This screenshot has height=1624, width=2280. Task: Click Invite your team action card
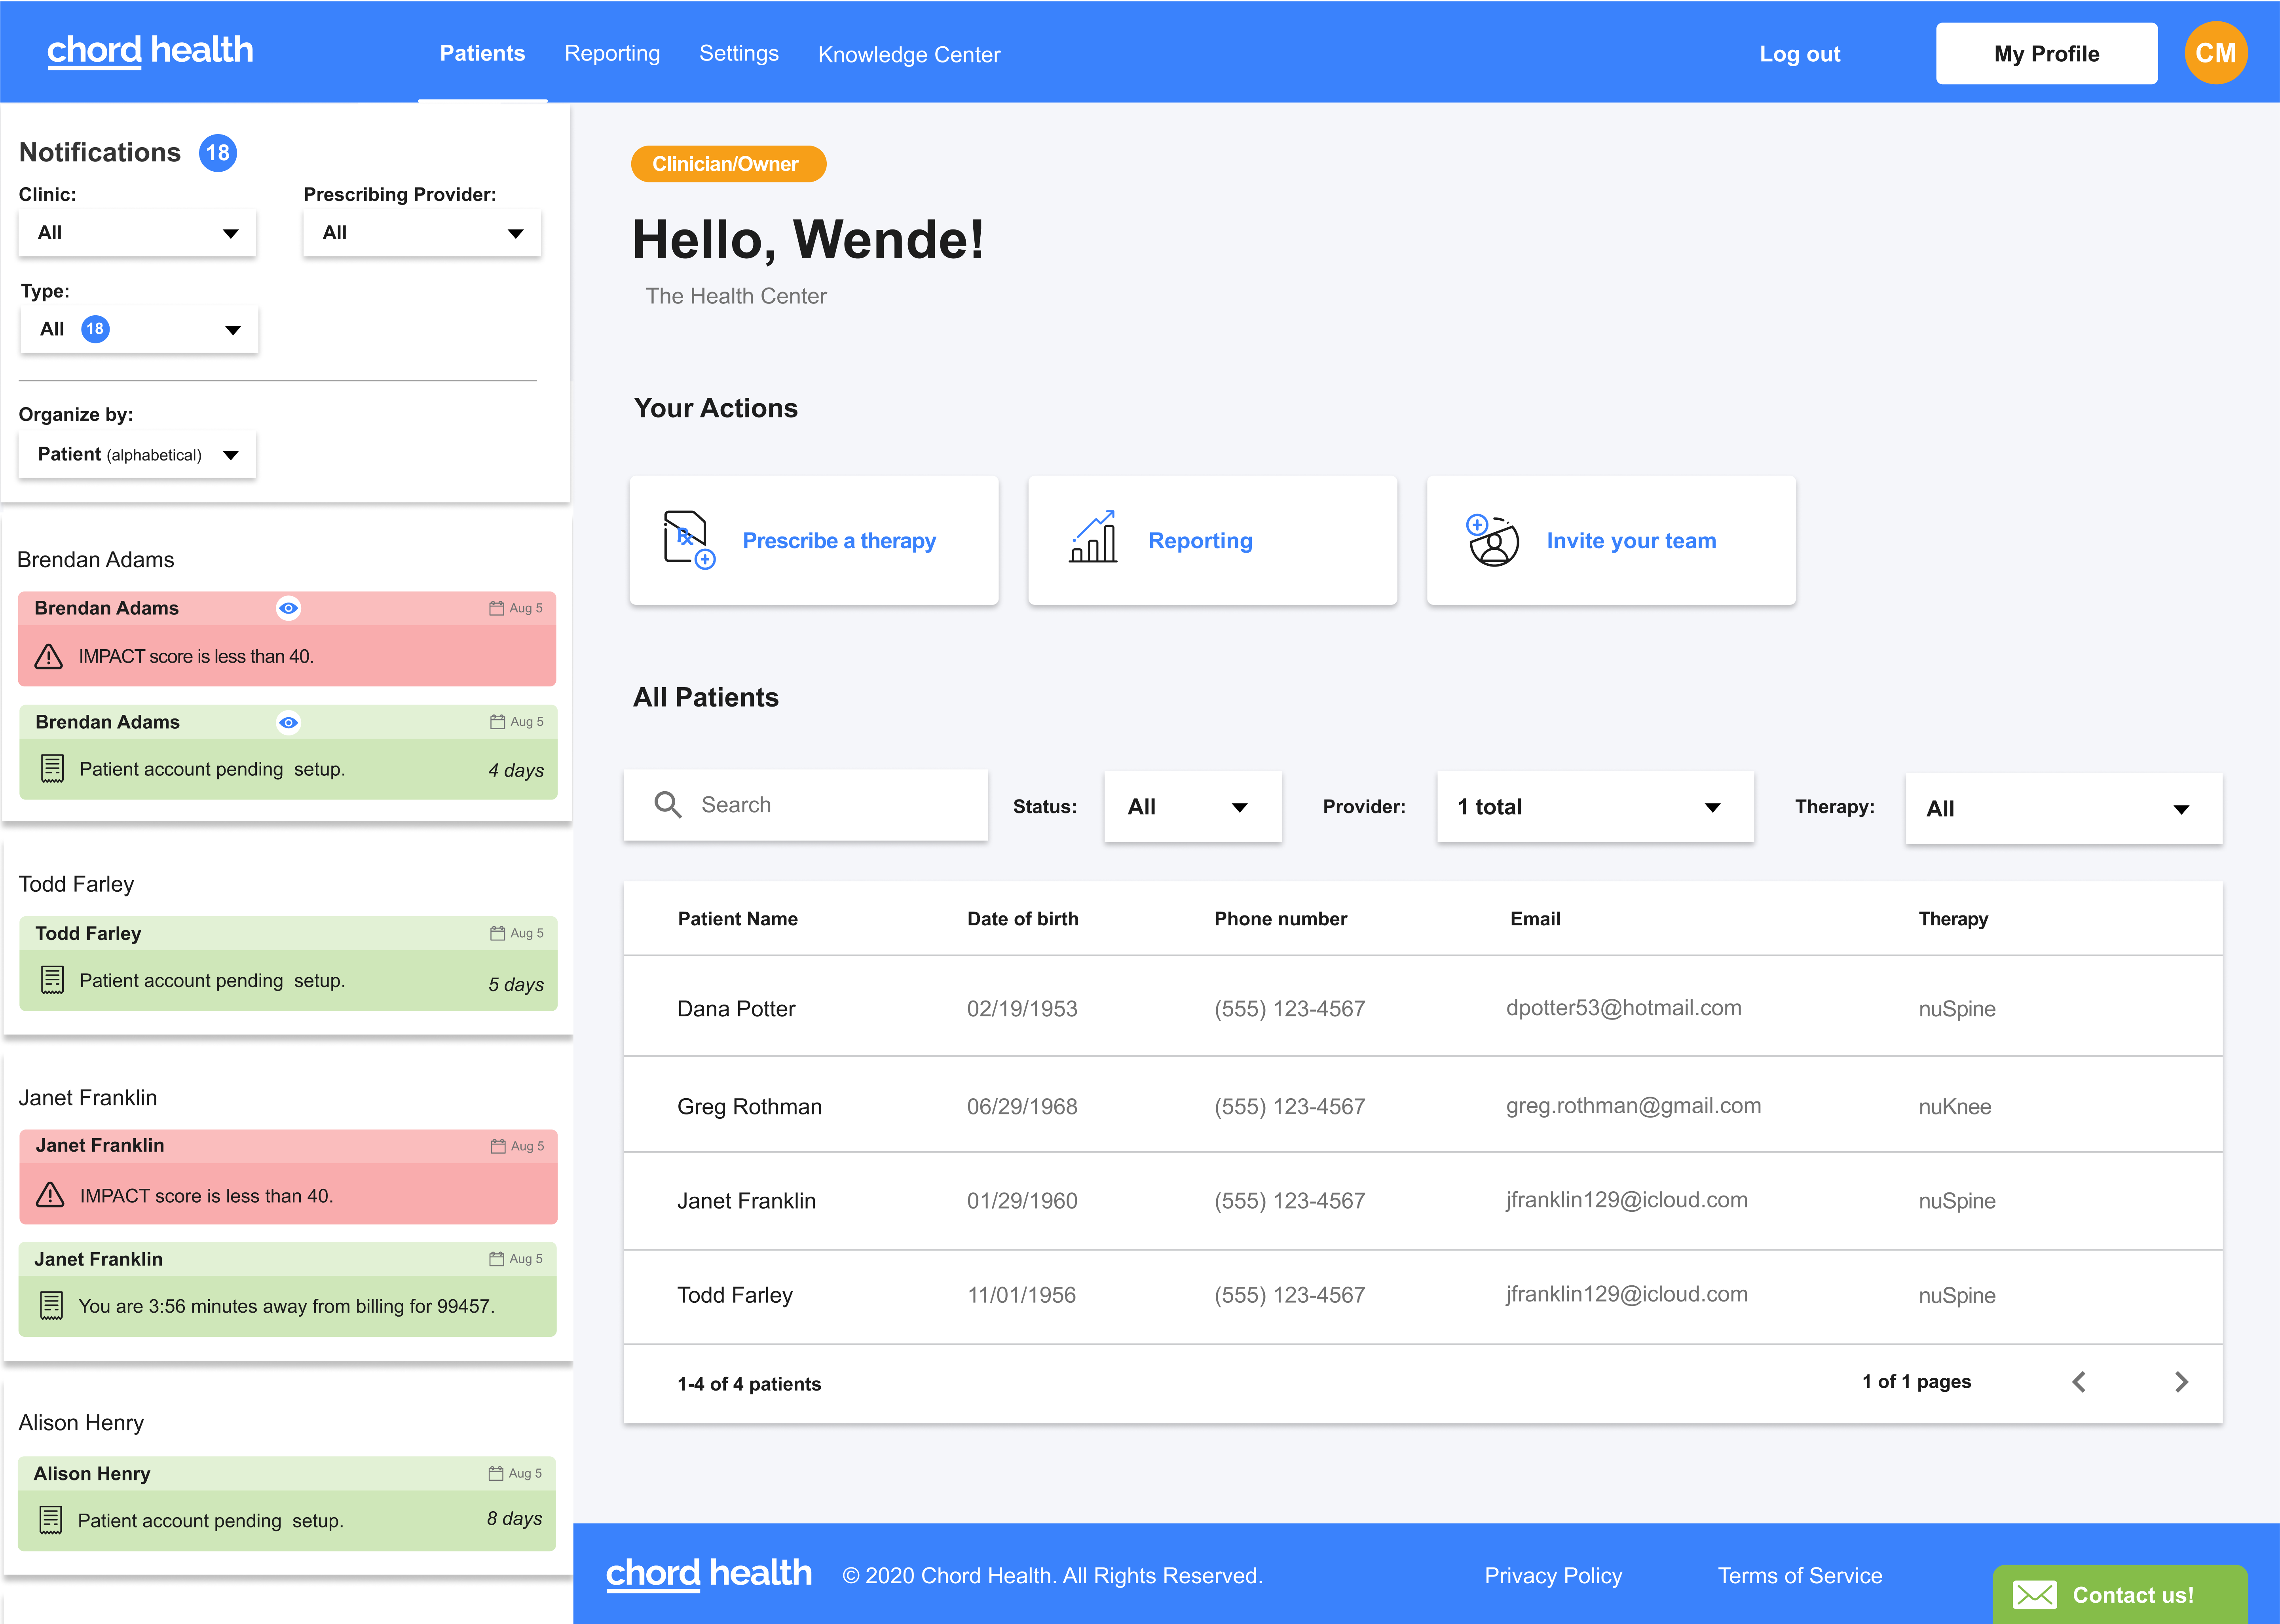(1611, 540)
